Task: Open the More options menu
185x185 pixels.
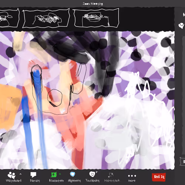Action: pos(132,178)
